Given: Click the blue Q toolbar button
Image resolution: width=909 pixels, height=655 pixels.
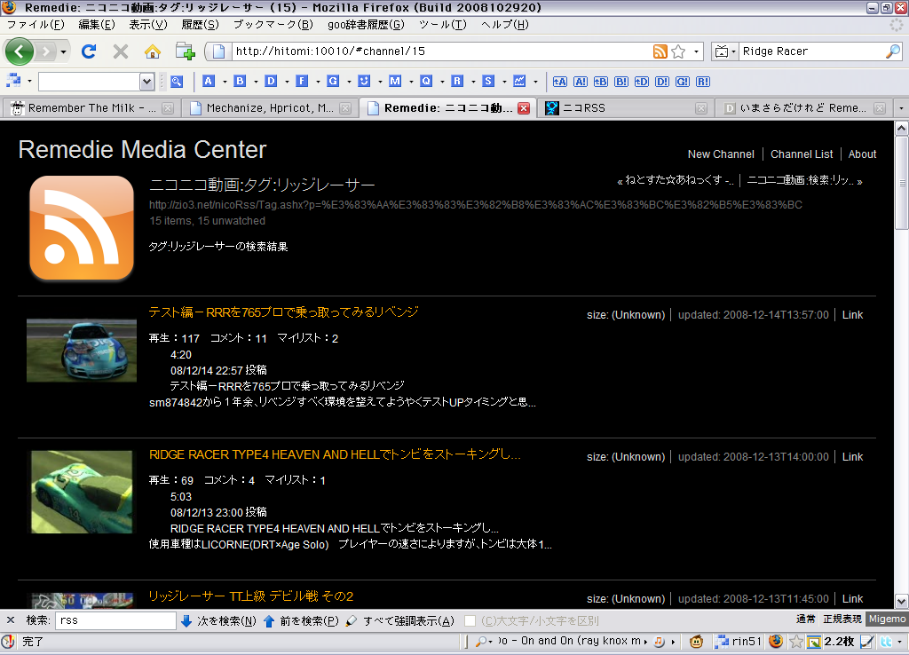Looking at the screenshot, I should 426,81.
